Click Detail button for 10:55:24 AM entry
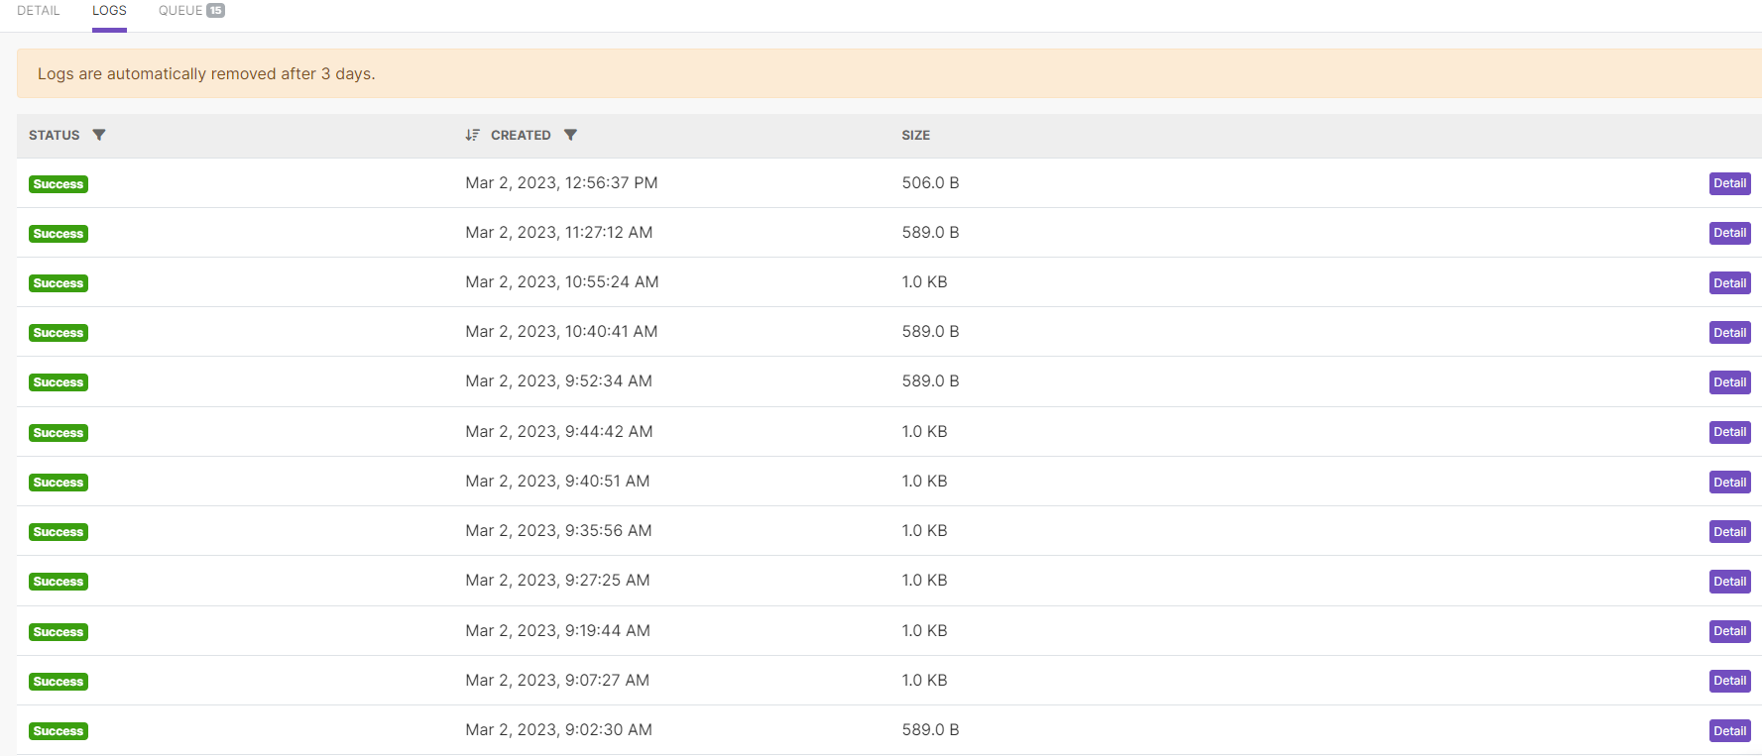Viewport: 1762px width, 756px height. pos(1729,283)
